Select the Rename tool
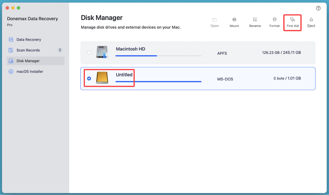This screenshot has height=195, width=329. point(255,21)
